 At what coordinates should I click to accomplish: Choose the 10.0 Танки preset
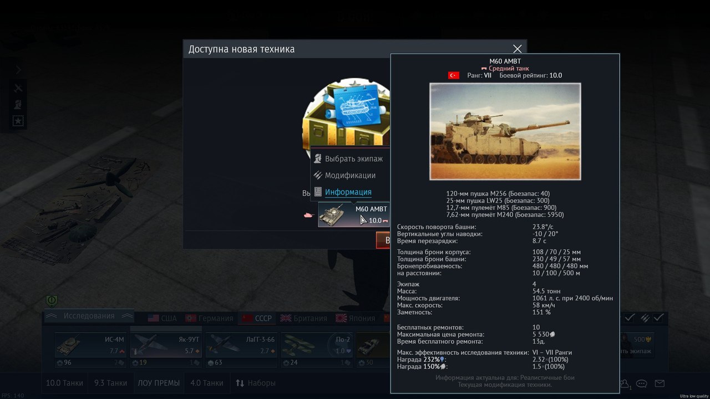pyautogui.click(x=64, y=383)
